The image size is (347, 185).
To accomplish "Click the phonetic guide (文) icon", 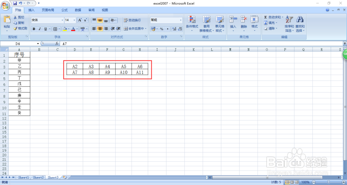I will [x=83, y=29].
